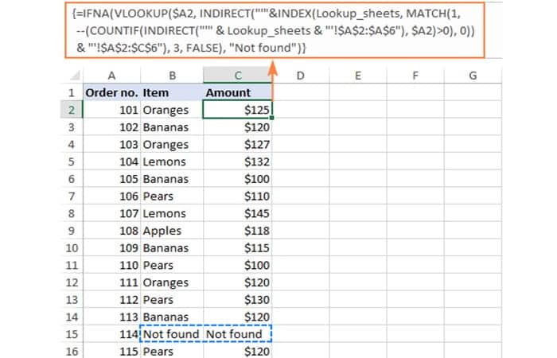Select column F header
This screenshot has height=358, width=557.
[x=415, y=76]
